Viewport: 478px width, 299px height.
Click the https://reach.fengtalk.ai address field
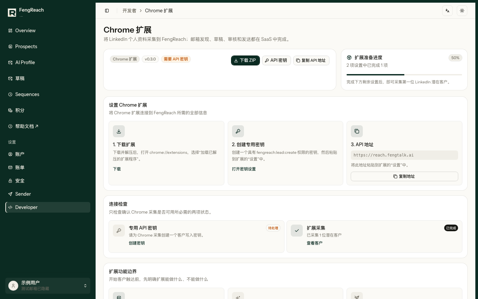[x=404, y=155]
